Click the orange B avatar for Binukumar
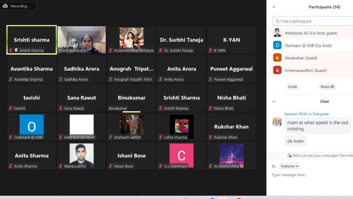The image size is (353, 199). point(277,58)
